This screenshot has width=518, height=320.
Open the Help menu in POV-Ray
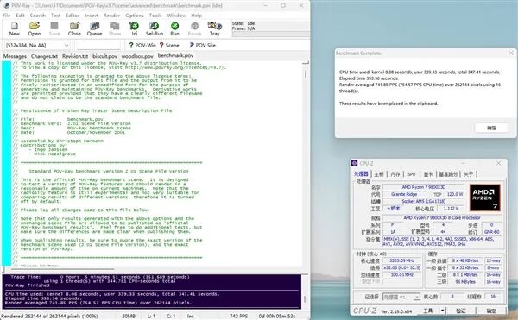[x=196, y=16]
